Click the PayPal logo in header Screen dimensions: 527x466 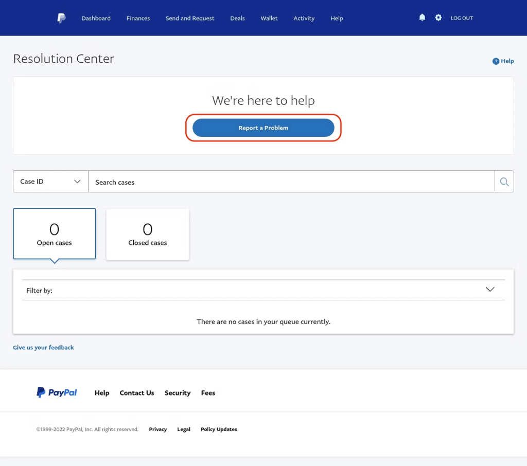click(61, 18)
